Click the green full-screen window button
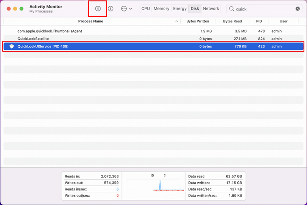307x205 pixels. [21, 9]
